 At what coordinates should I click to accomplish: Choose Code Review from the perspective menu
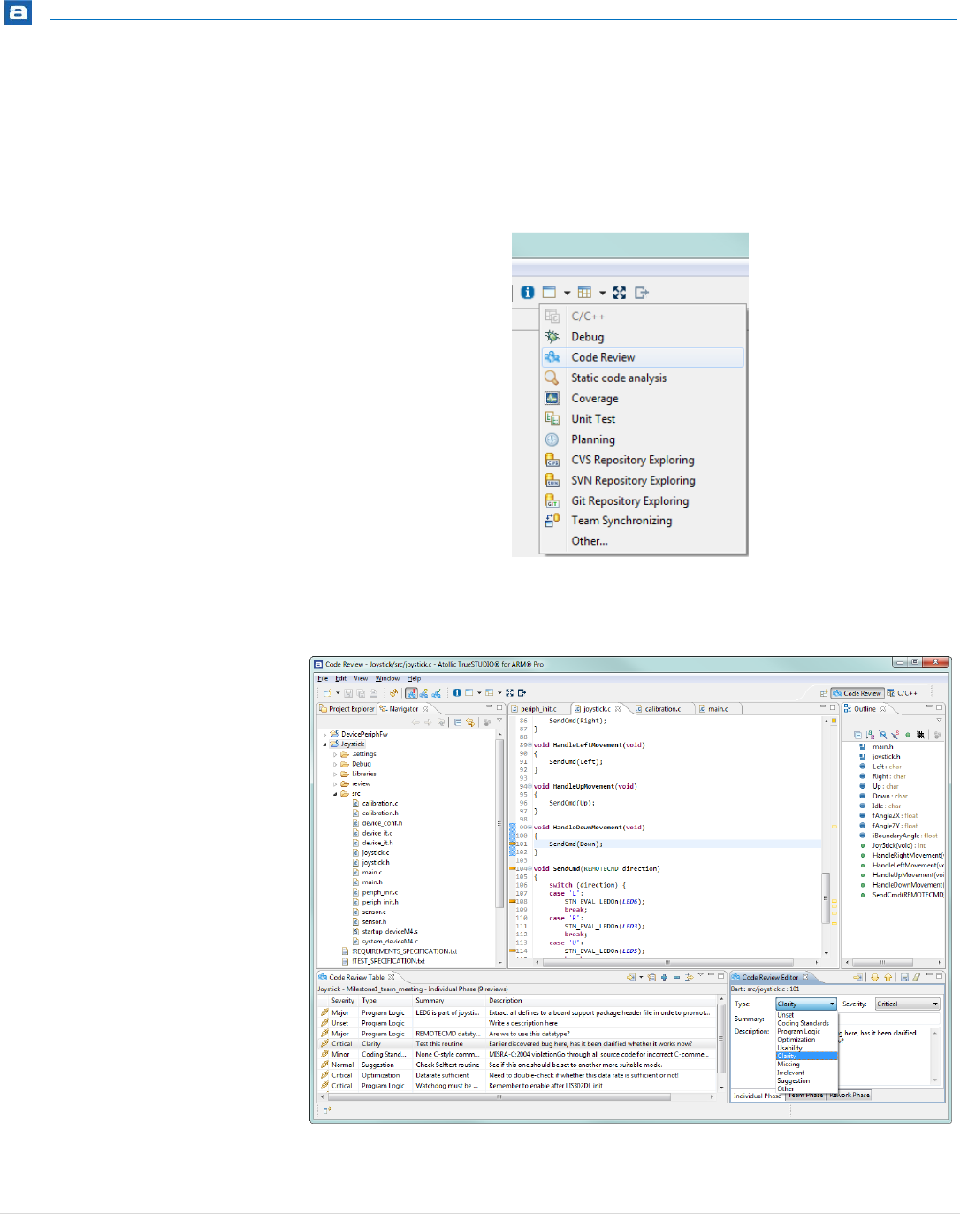[x=643, y=357]
